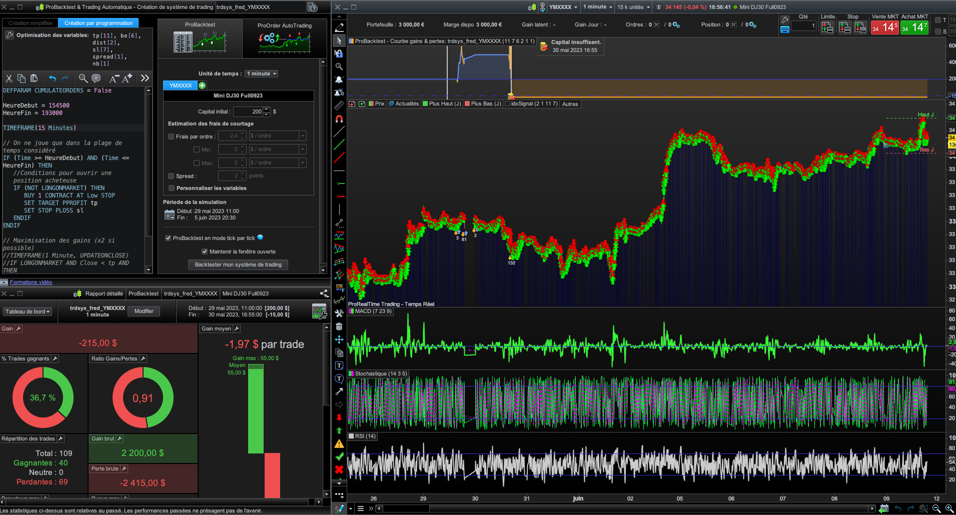
Task: Click the cut (scissors) icon in code editor
Action: click(9, 78)
